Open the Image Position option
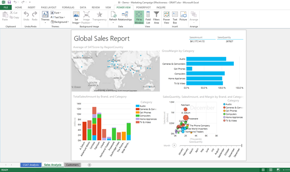The height and width of the screenshot is (172, 290). (86, 17)
